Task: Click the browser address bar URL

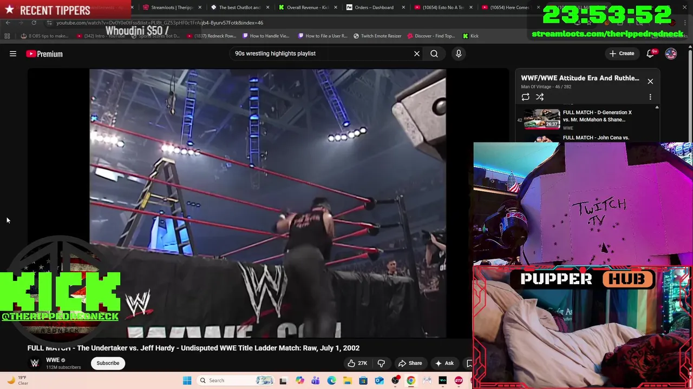Action: click(x=160, y=23)
